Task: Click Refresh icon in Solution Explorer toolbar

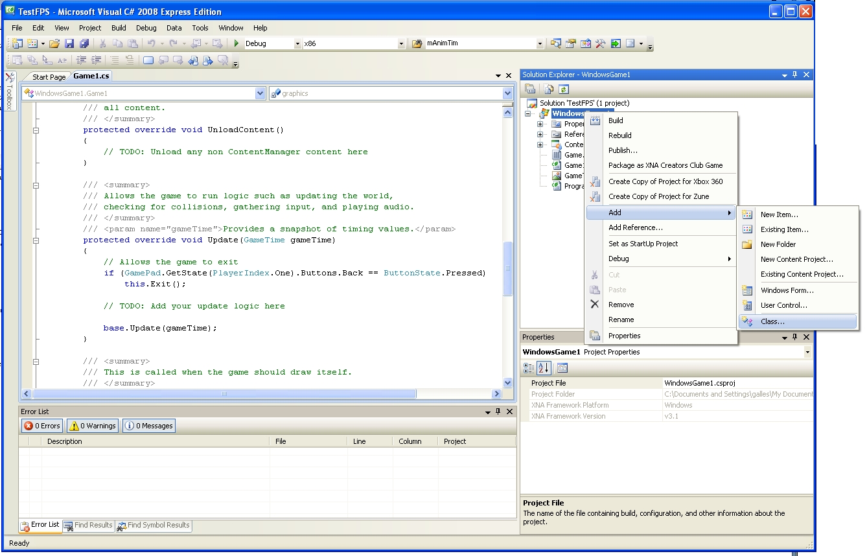Action: [564, 89]
